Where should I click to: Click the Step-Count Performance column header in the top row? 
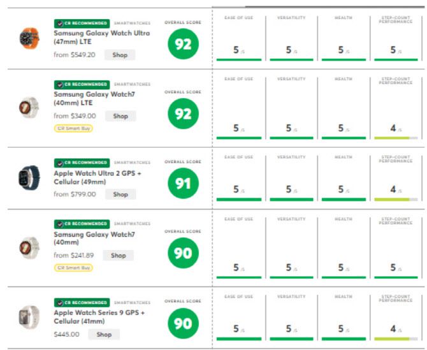pyautogui.click(x=396, y=19)
